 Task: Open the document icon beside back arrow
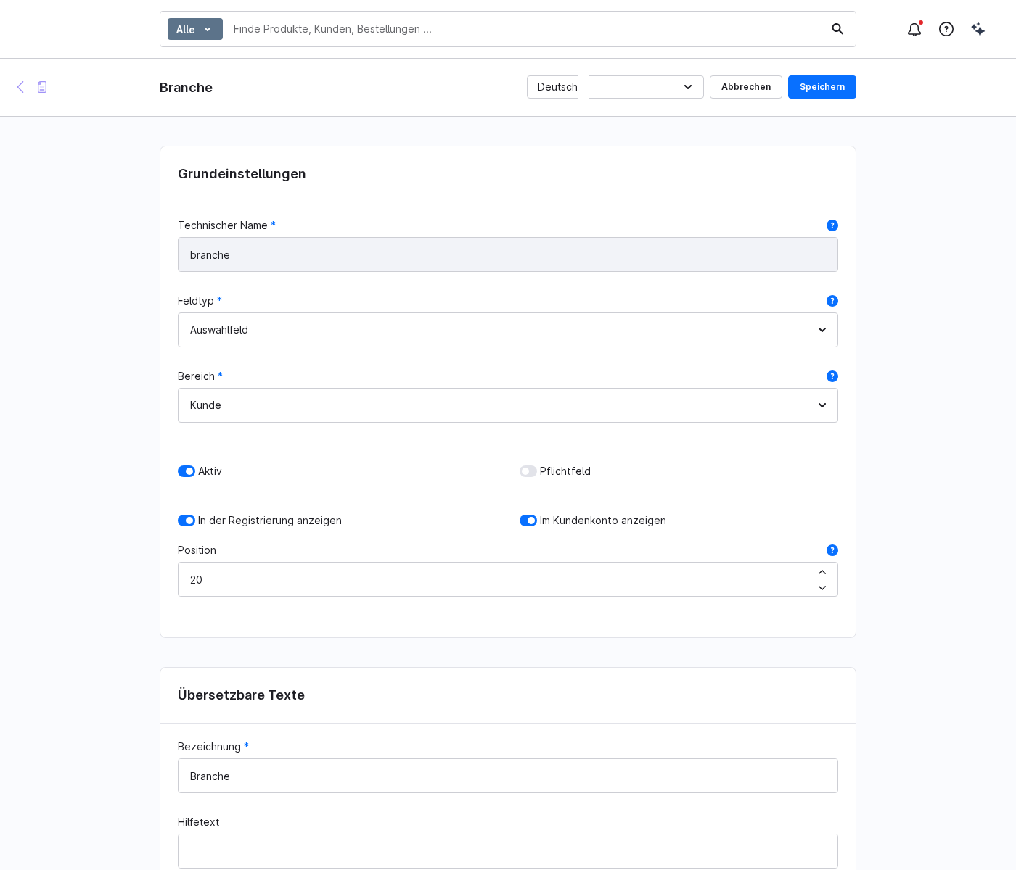click(42, 87)
